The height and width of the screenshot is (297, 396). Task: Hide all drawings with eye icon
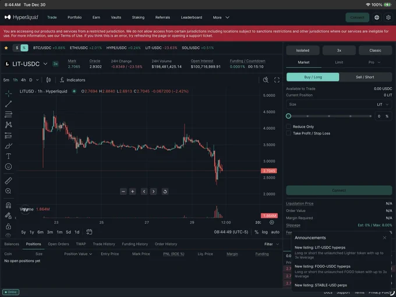8,235
